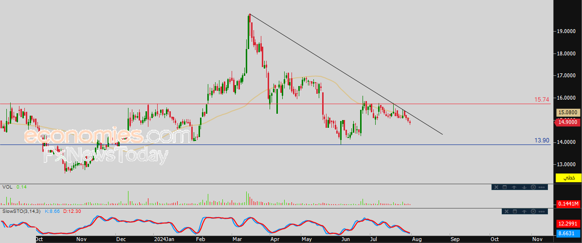The image size is (582, 243).
Task: Open SlowSTO panel more options dots
Action: 542,211
